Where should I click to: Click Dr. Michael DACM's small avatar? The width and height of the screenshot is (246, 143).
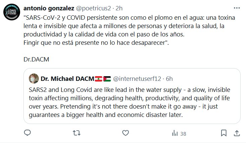click(33, 79)
